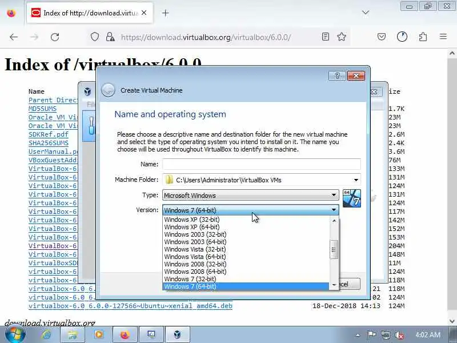The height and width of the screenshot is (343, 457).
Task: Click the Cancel button in the dialog
Action: (x=349, y=284)
